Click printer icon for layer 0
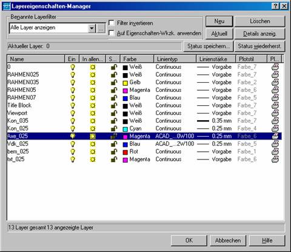291x252 pixels. (275, 67)
